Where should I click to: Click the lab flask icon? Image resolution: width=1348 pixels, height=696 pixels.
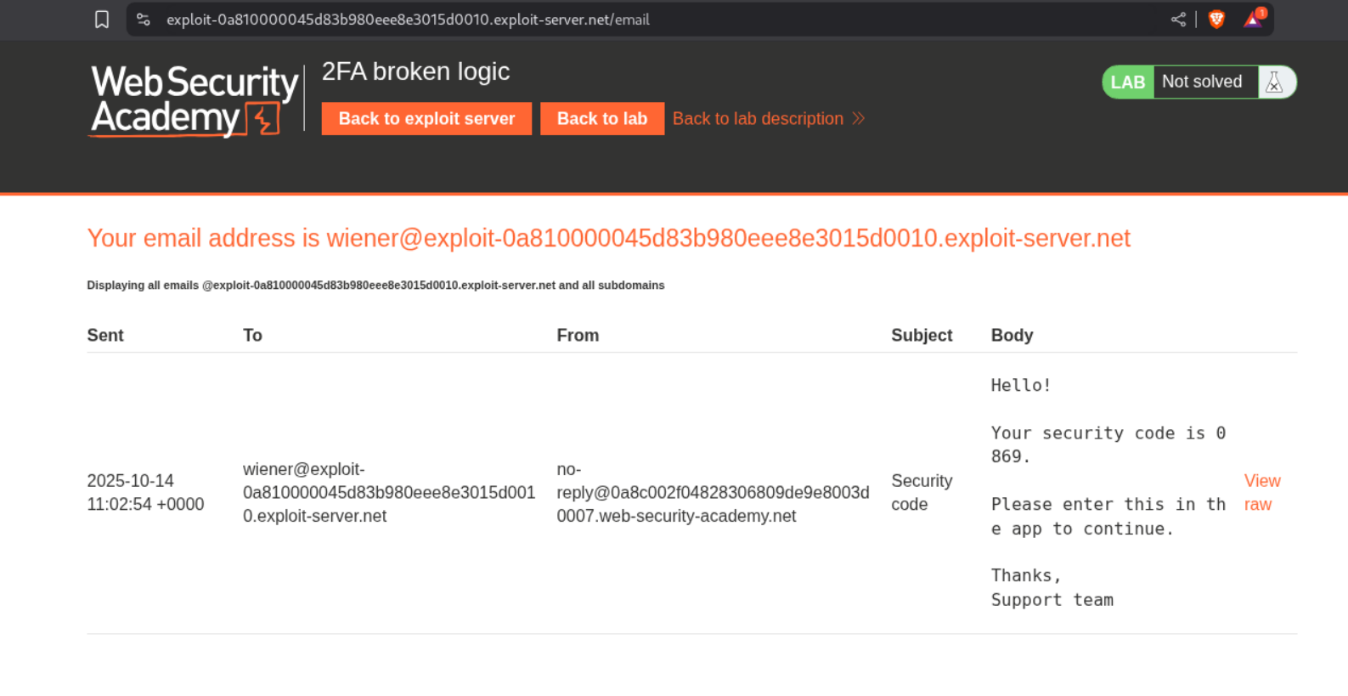click(x=1274, y=82)
